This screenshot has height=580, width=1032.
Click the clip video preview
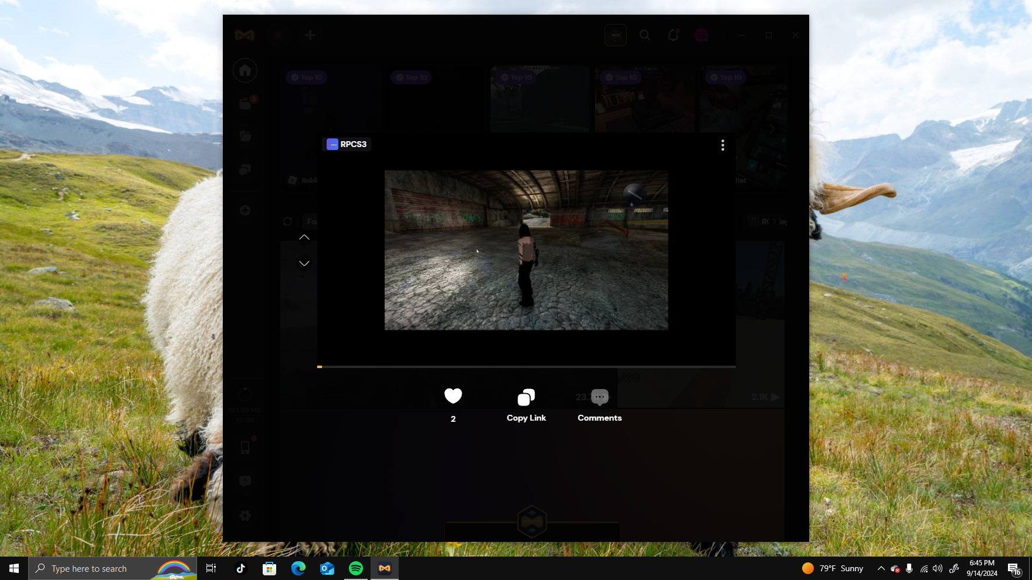tap(526, 250)
